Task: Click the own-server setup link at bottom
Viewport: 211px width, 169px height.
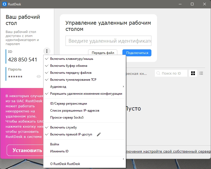Action: coord(168,151)
